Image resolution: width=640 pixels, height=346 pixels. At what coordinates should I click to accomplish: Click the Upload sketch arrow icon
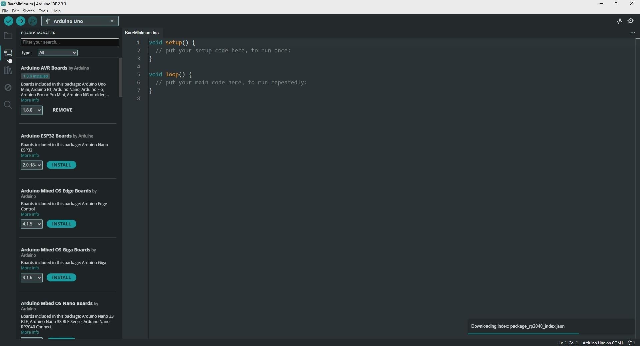point(21,21)
